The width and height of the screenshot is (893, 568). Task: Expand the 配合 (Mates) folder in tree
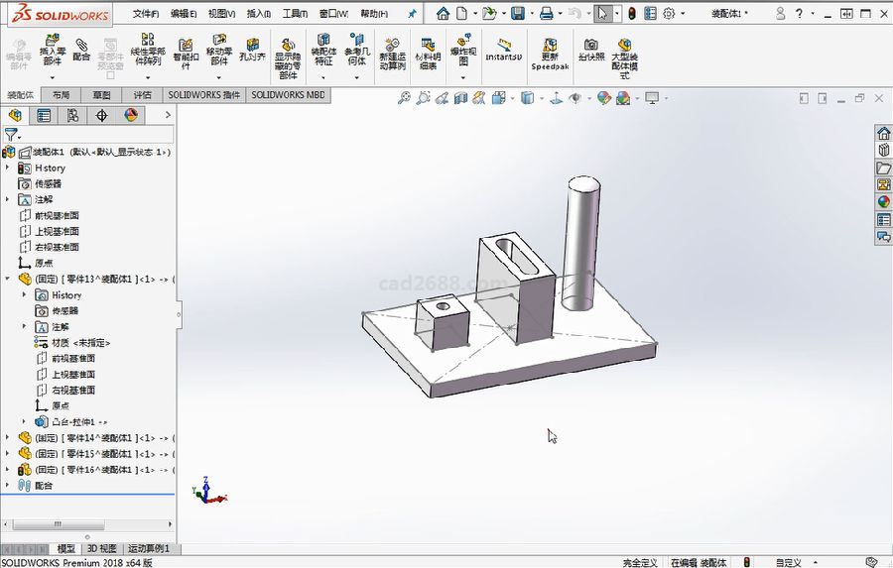(9, 486)
